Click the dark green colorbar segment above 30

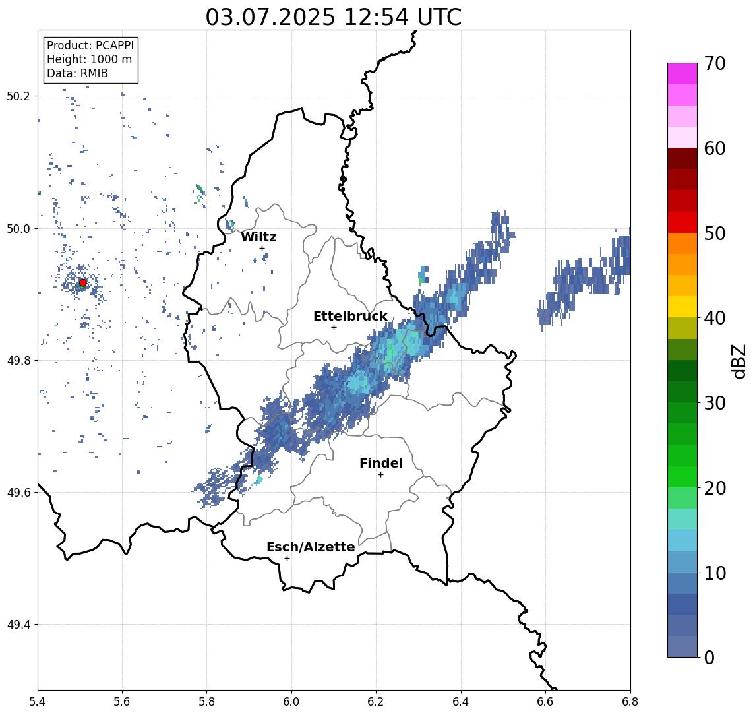click(x=682, y=392)
